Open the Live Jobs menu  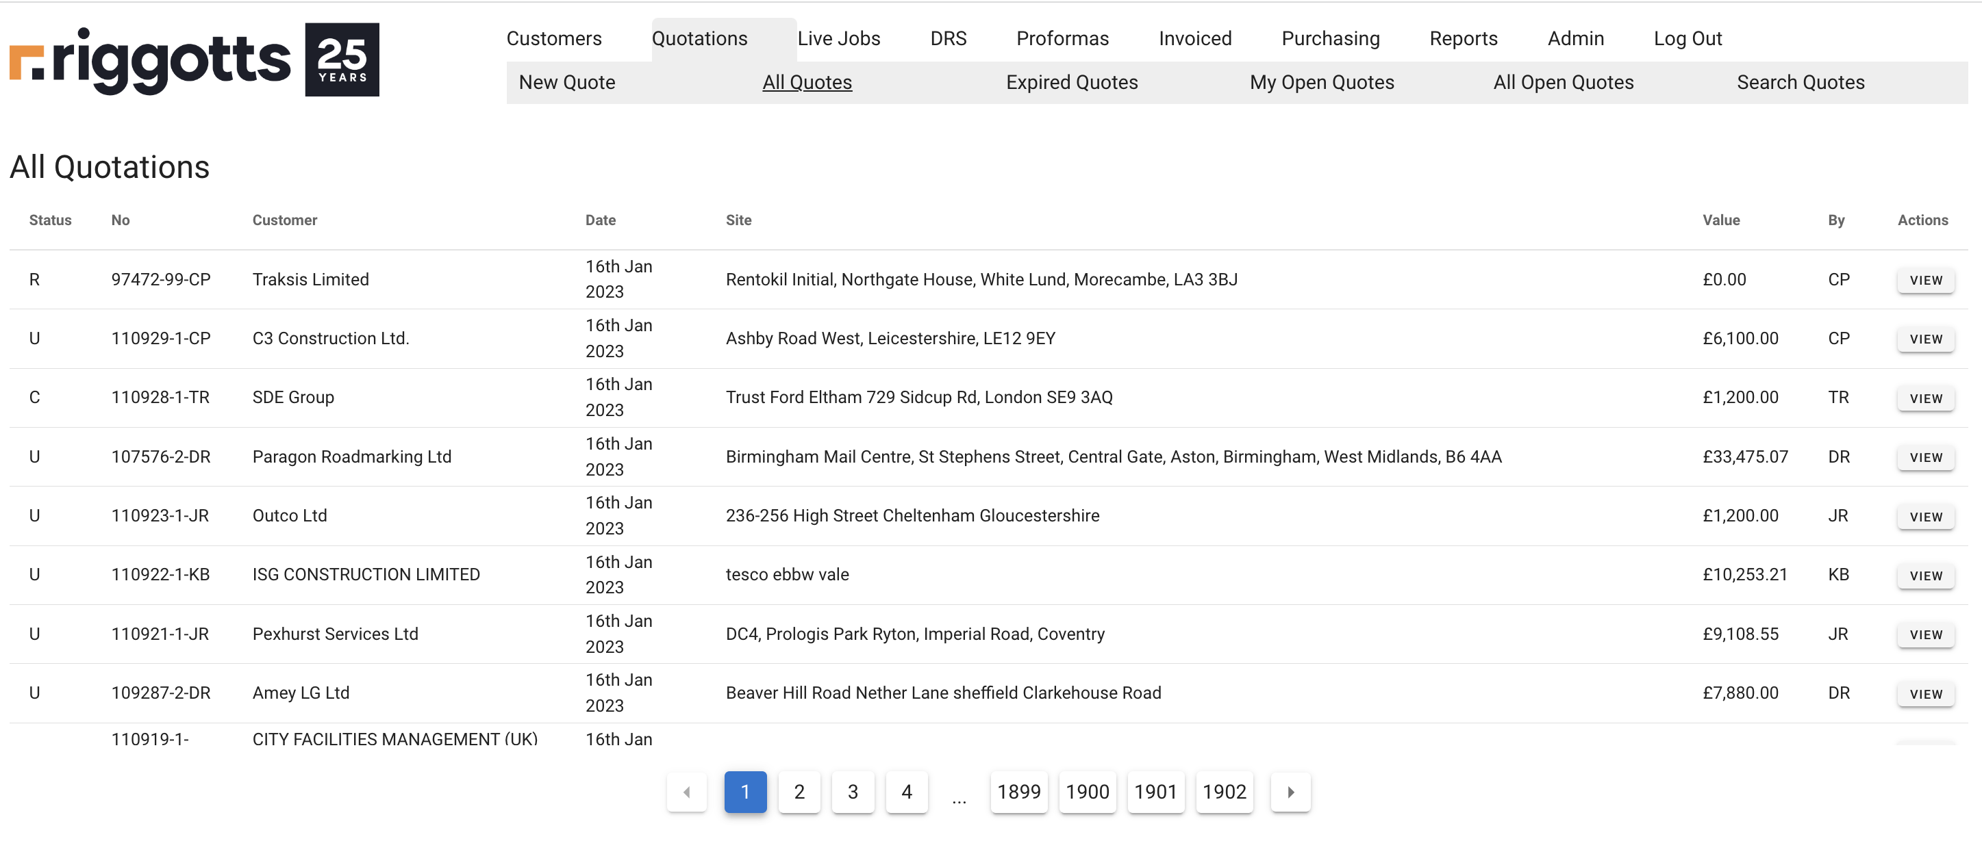838,38
